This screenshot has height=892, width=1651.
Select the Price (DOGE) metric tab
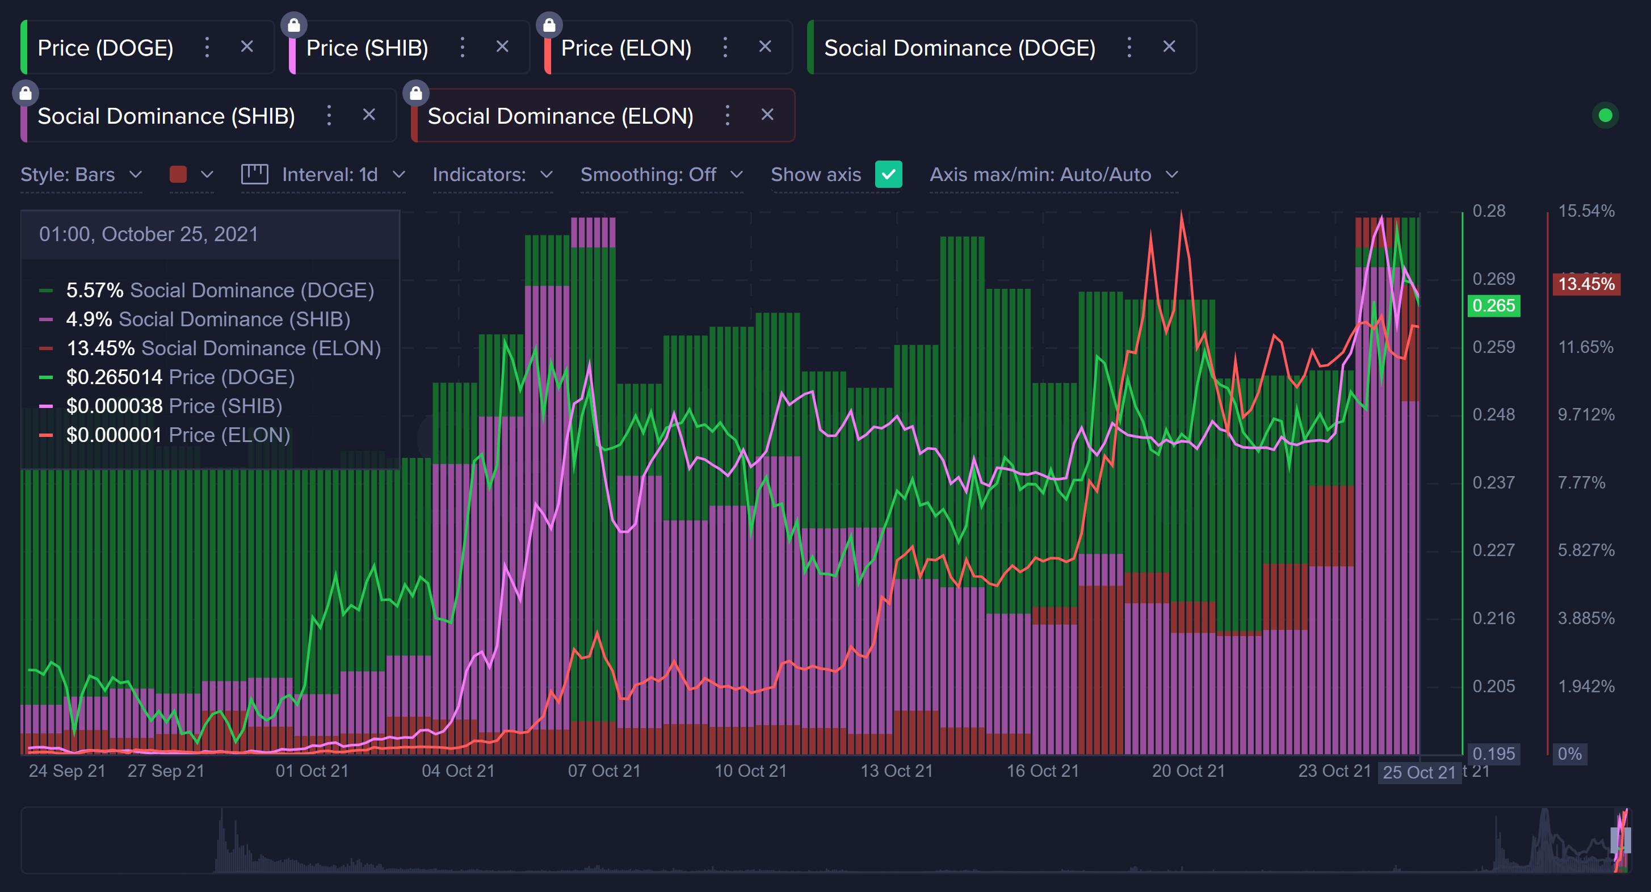pyautogui.click(x=105, y=48)
